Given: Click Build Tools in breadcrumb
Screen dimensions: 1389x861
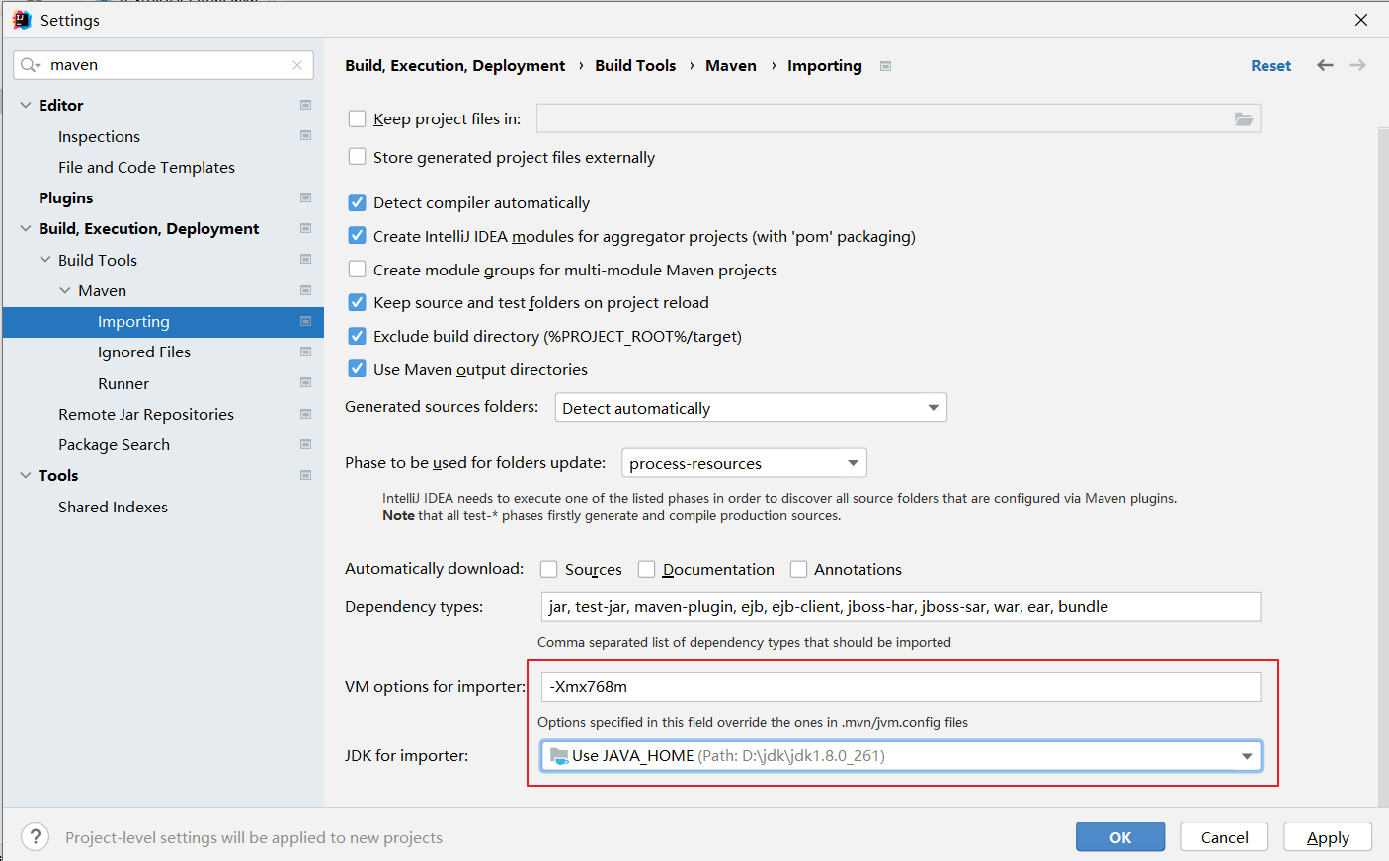Looking at the screenshot, I should pyautogui.click(x=635, y=65).
